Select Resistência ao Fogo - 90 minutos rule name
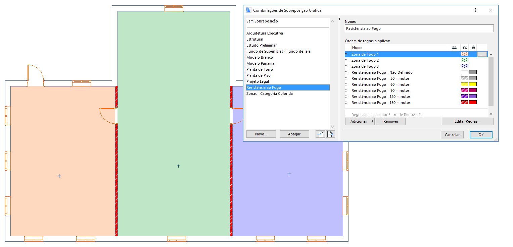This screenshot has width=513, height=247. click(380, 90)
